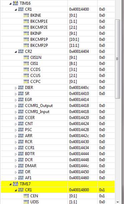The image size is (124, 204).
Task: Expand the CCMR1_Output register
Action: [16, 106]
